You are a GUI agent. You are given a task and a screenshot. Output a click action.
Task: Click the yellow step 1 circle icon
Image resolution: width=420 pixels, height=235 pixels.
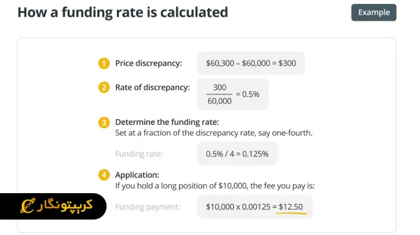pos(104,64)
